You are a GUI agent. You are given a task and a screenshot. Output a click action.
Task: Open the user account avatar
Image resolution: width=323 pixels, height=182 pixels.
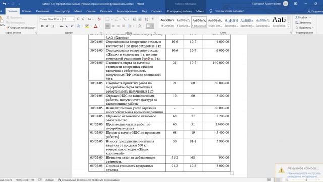[x=286, y=4]
